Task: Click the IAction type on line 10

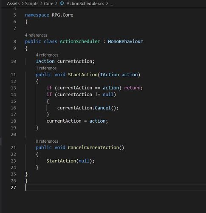Action: (45, 61)
